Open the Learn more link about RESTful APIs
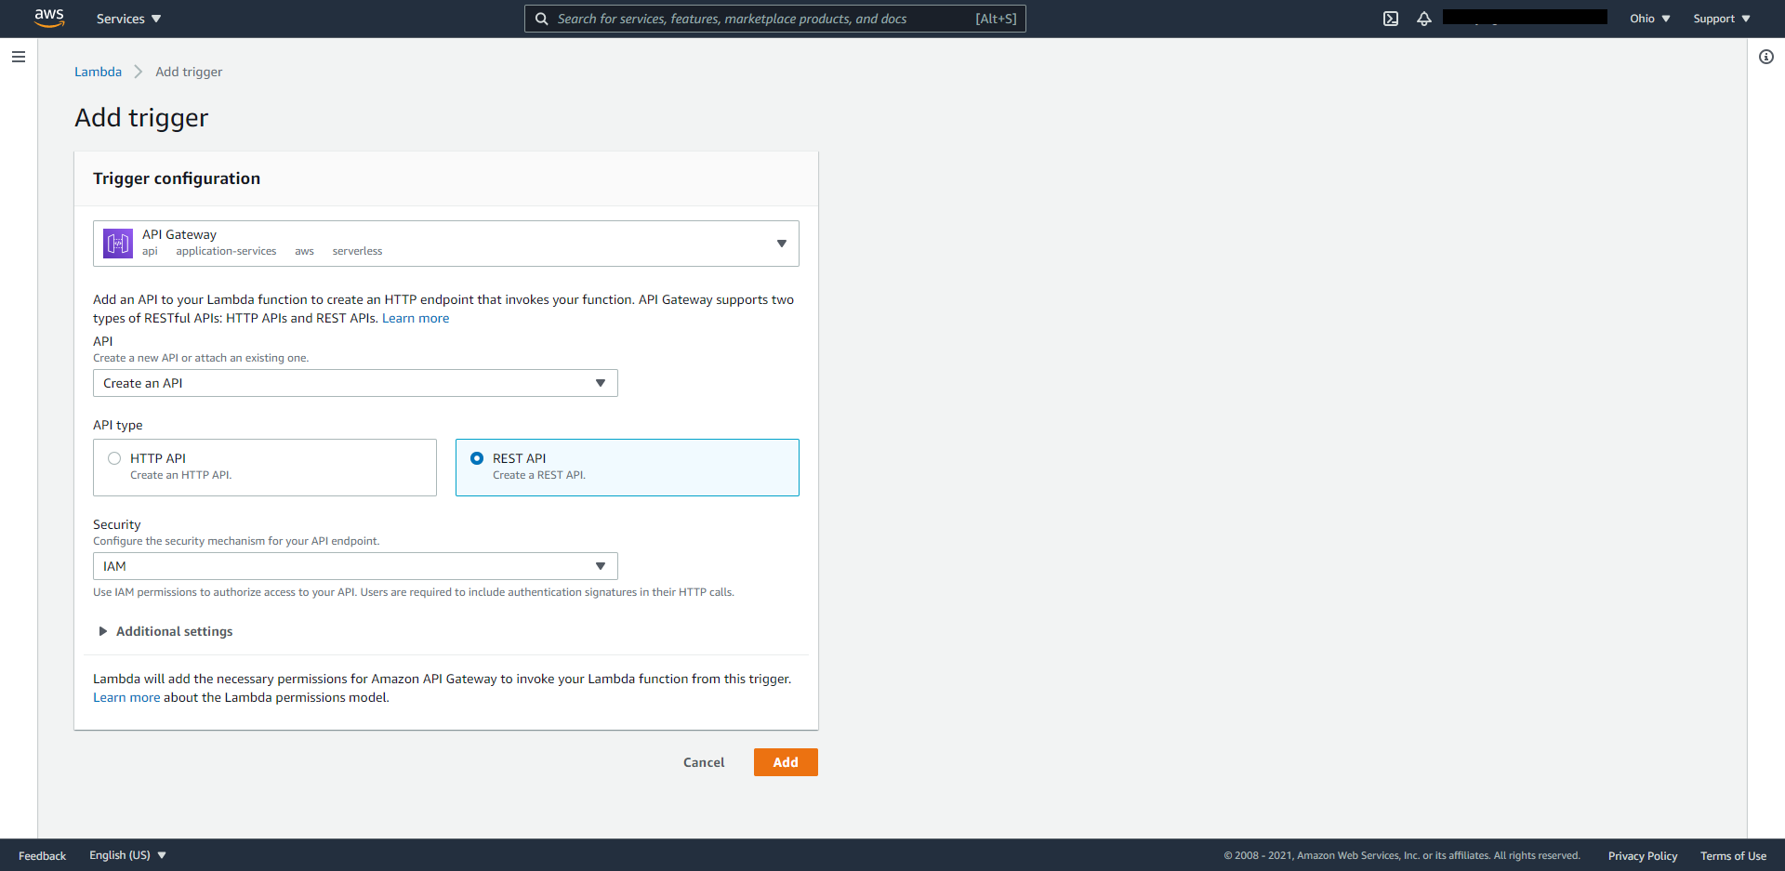 (415, 318)
